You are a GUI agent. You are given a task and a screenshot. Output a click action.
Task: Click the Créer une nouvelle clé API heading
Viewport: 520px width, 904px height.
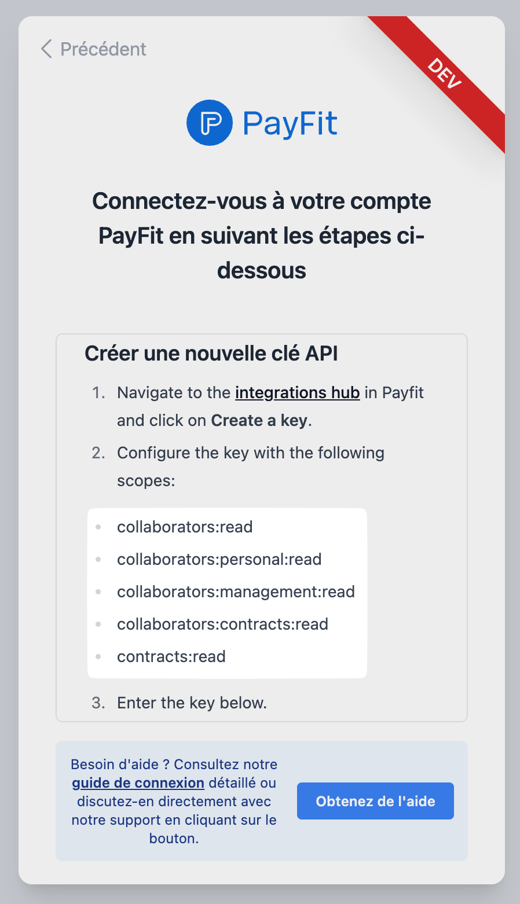211,353
